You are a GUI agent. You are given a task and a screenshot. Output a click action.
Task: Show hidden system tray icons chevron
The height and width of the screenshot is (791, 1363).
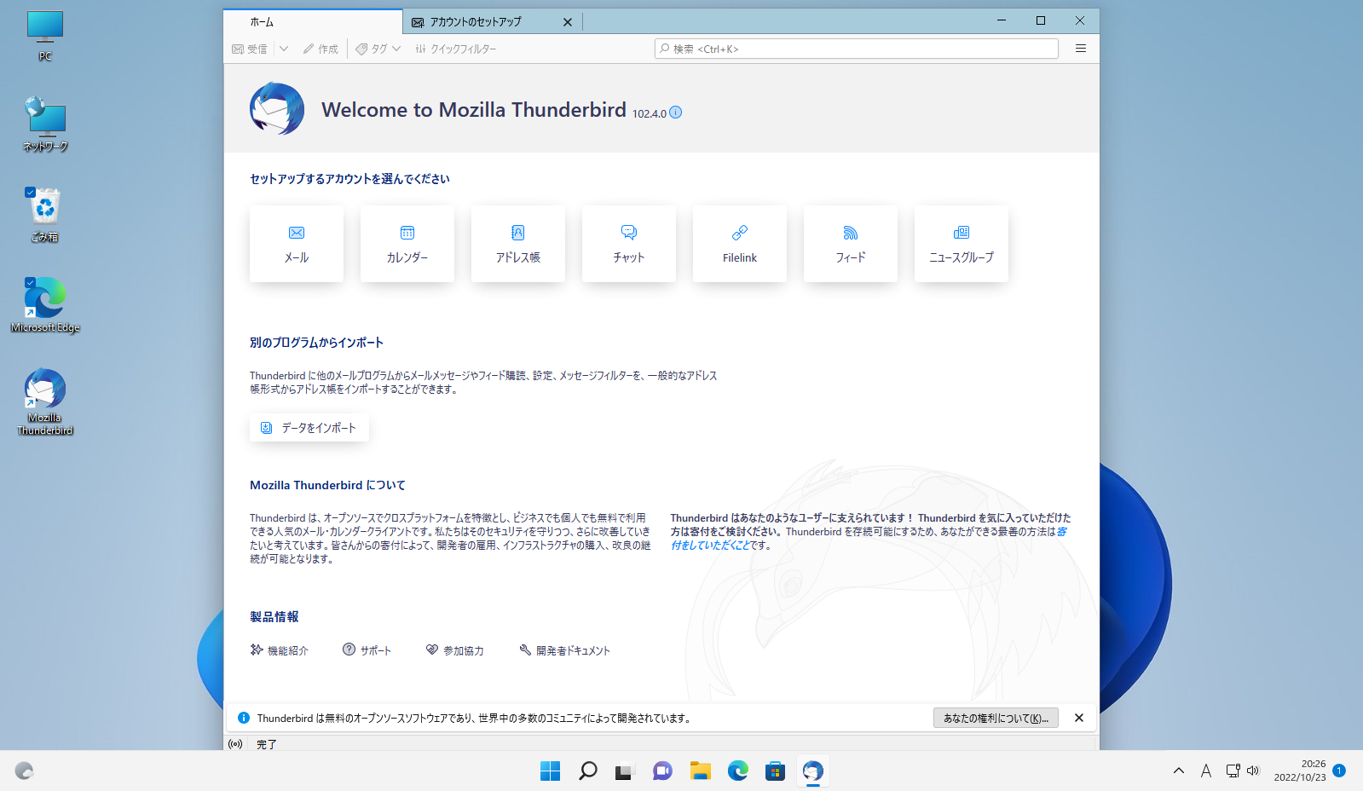tap(1179, 771)
